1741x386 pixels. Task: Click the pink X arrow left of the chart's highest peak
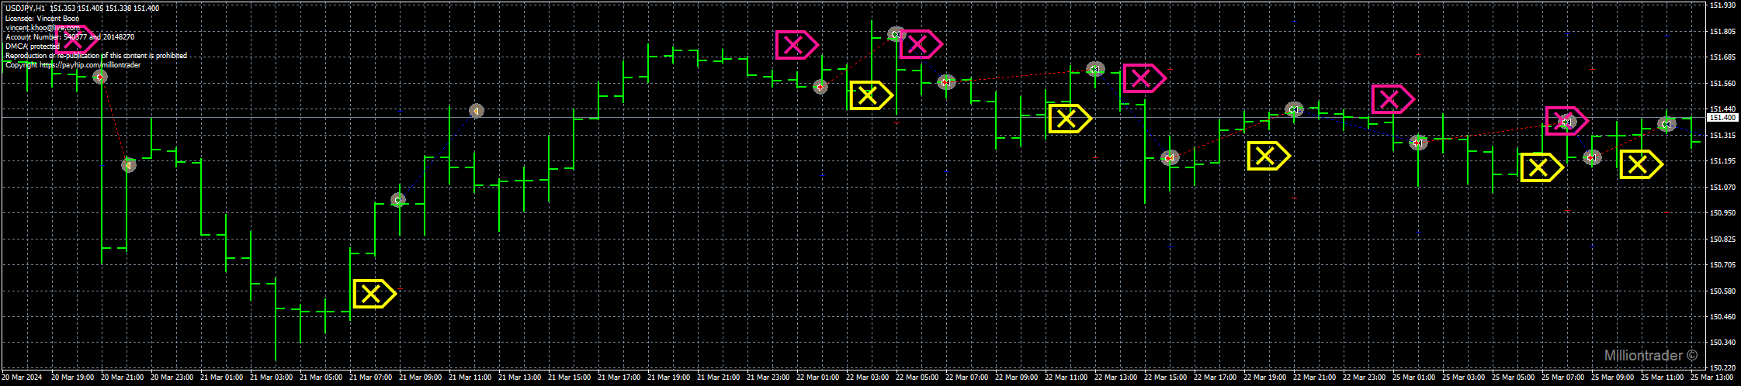(x=796, y=45)
